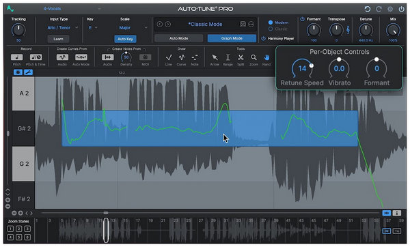
Task: Select the Curve draw tool
Action: coord(182,57)
